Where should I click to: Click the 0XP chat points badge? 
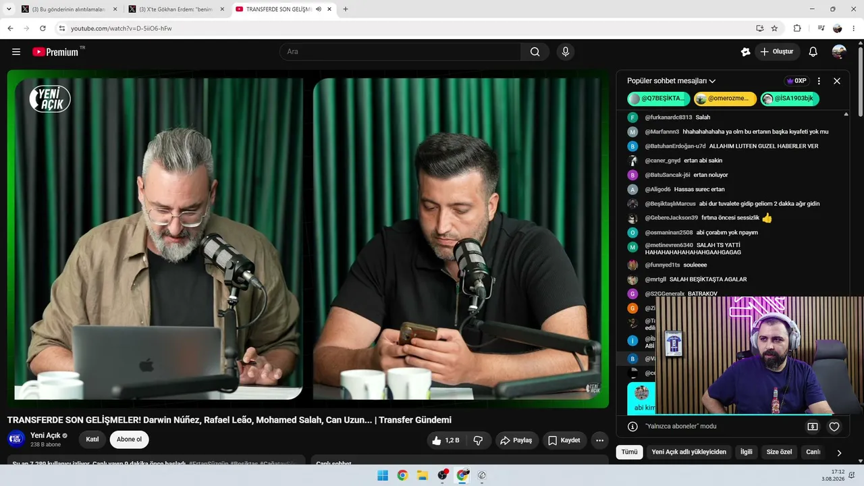(x=796, y=81)
